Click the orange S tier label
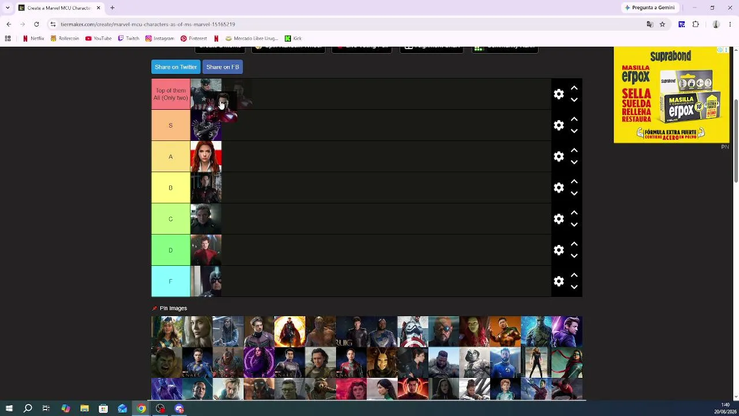The width and height of the screenshot is (739, 416). [x=170, y=125]
